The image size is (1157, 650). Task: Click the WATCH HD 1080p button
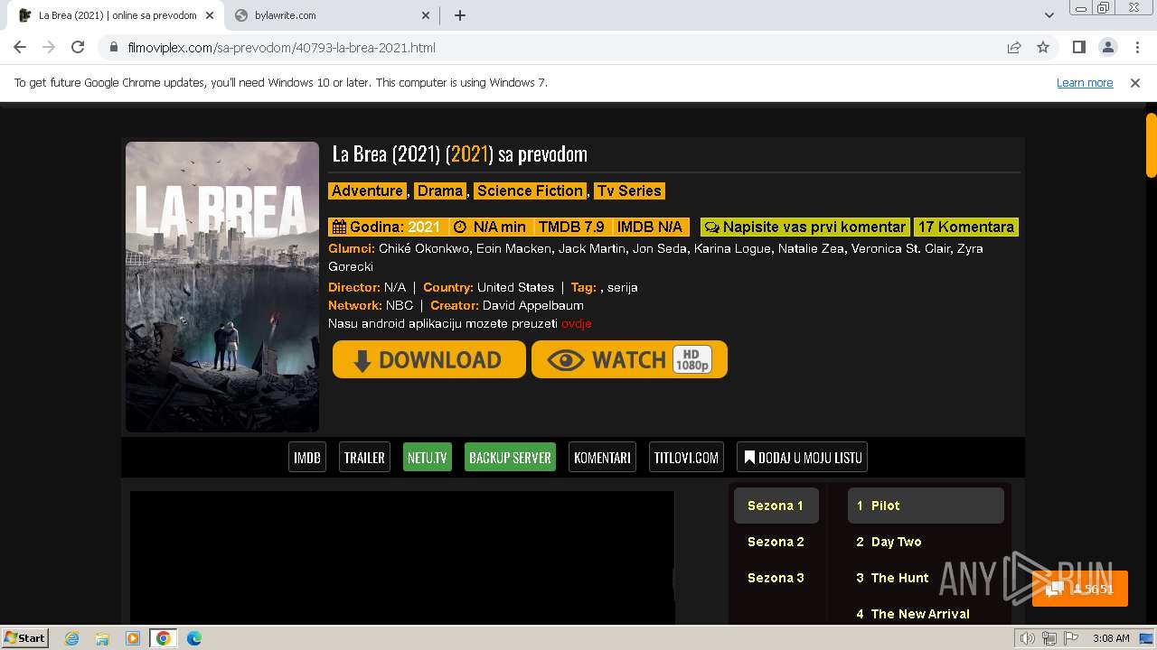tap(629, 359)
